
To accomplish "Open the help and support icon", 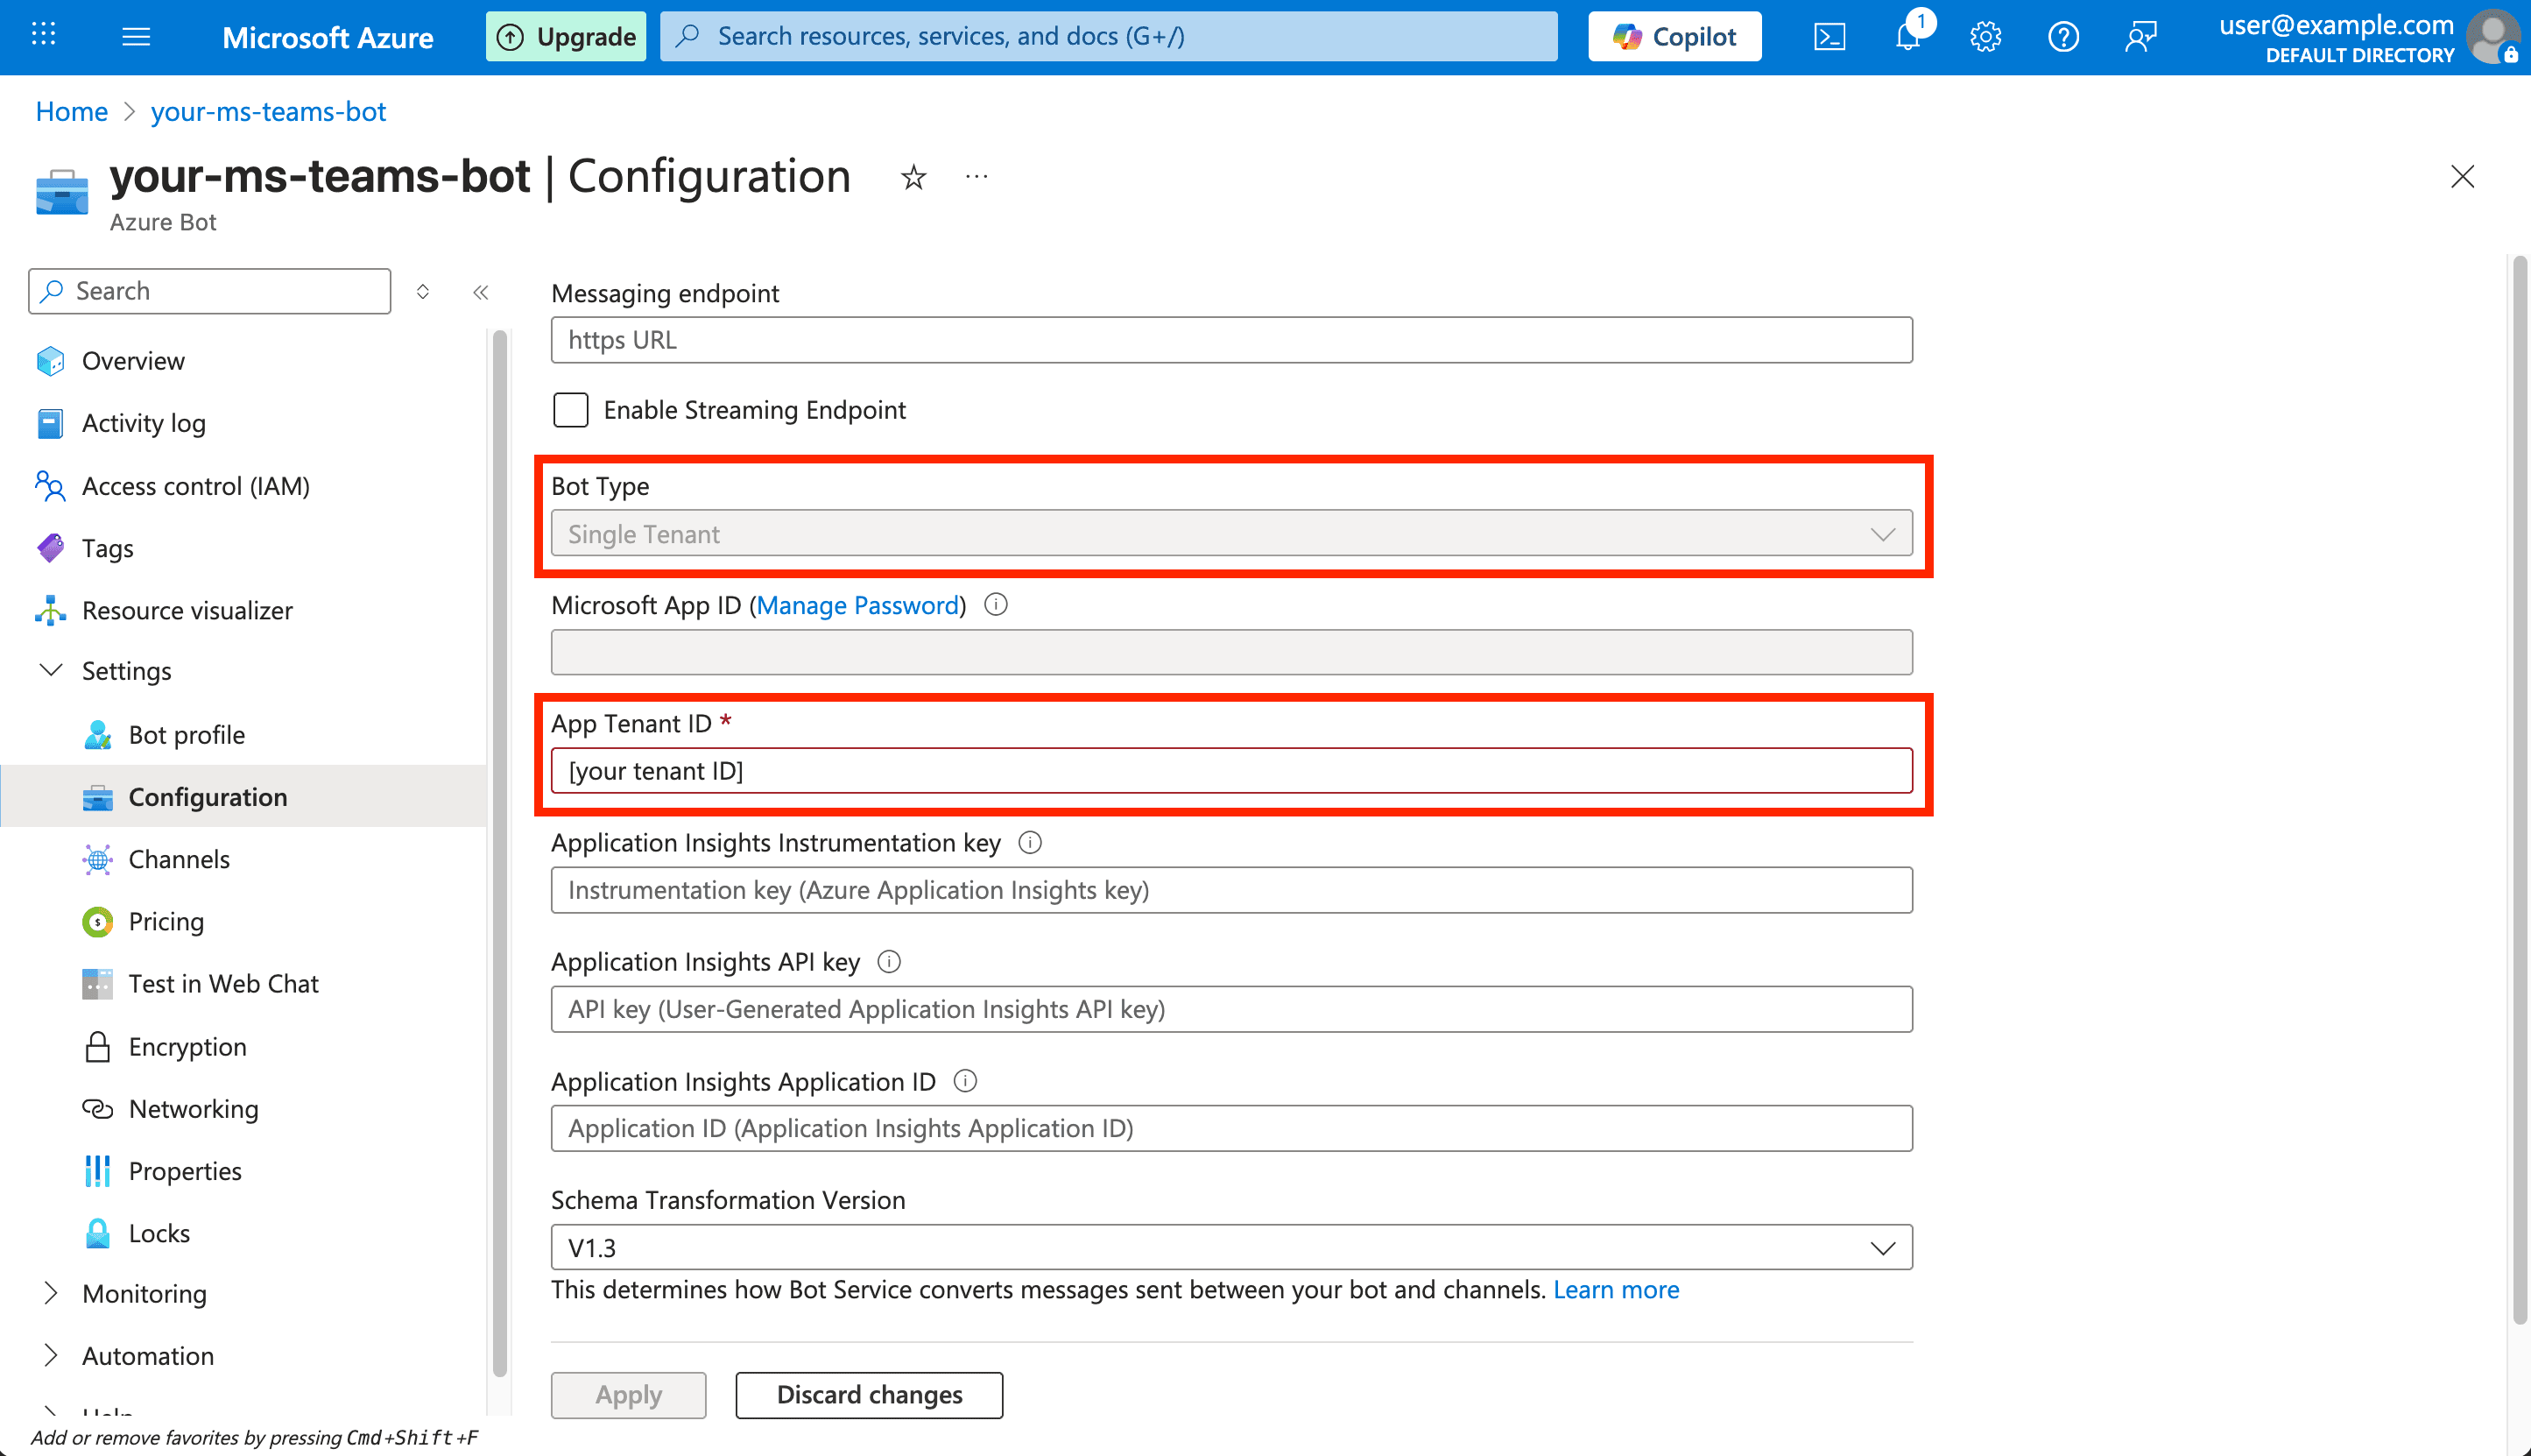I will (2063, 36).
